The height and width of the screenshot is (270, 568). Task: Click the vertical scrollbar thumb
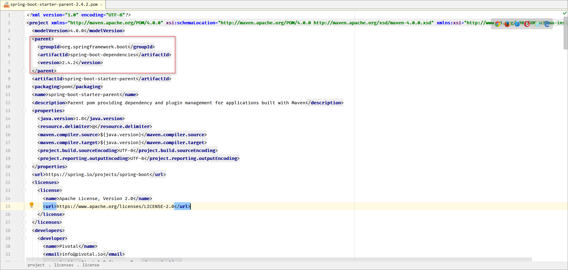click(x=566, y=33)
